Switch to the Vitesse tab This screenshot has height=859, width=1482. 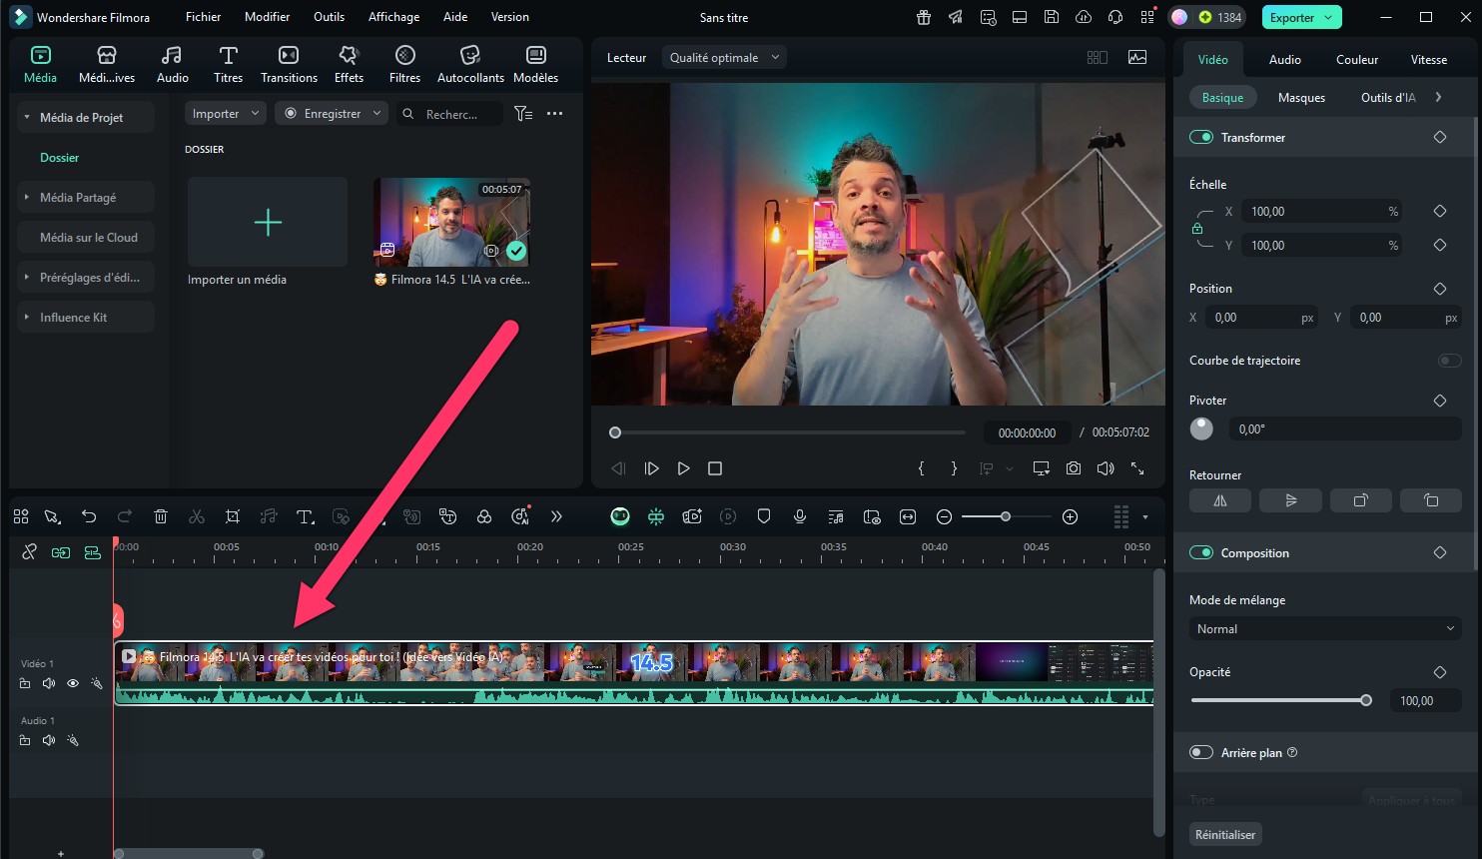(1428, 59)
